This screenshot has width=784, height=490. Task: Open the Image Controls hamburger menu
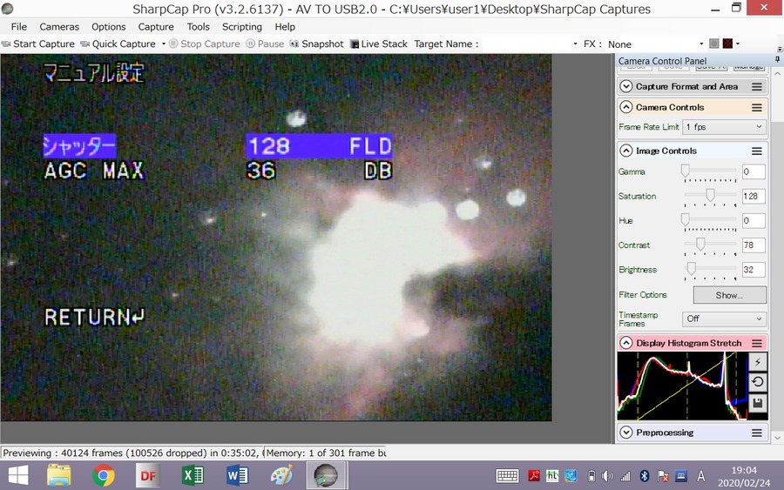pos(757,151)
